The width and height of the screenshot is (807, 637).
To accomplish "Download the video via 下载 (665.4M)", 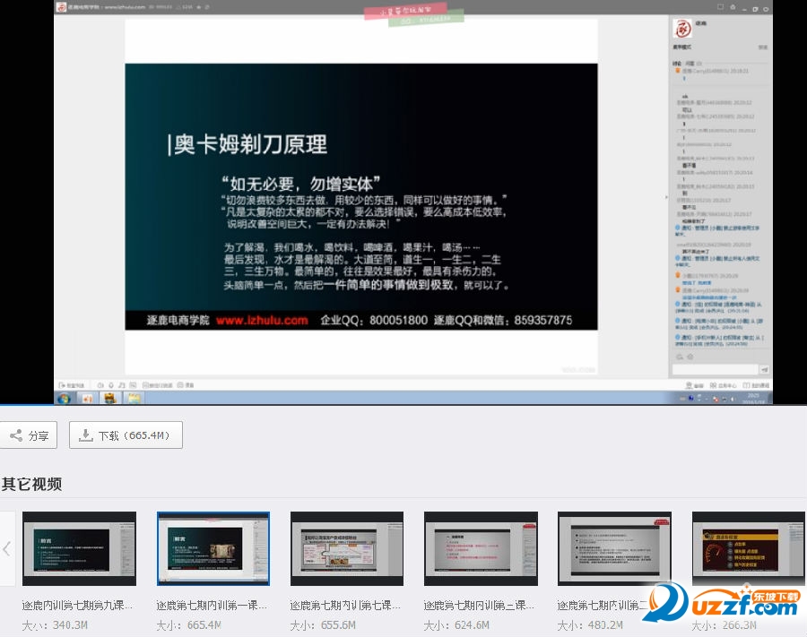I will pyautogui.click(x=126, y=435).
